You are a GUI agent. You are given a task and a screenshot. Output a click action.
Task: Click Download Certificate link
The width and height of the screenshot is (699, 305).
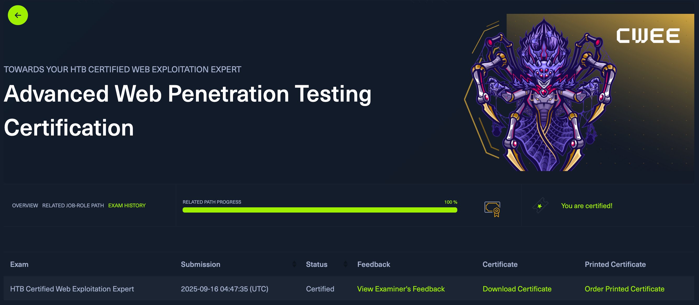[517, 289]
